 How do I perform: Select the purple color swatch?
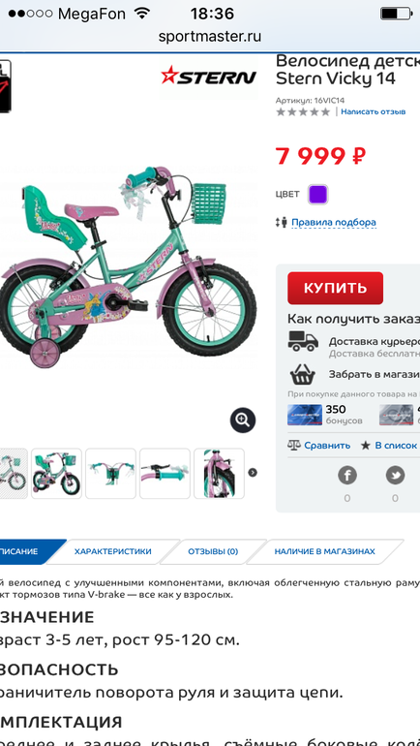[x=317, y=194]
